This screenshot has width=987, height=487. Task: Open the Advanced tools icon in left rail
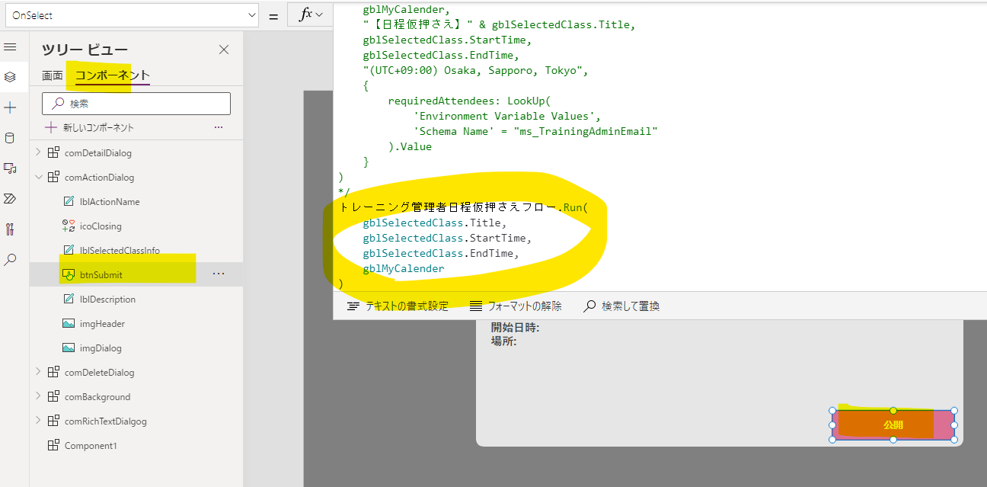point(10,229)
